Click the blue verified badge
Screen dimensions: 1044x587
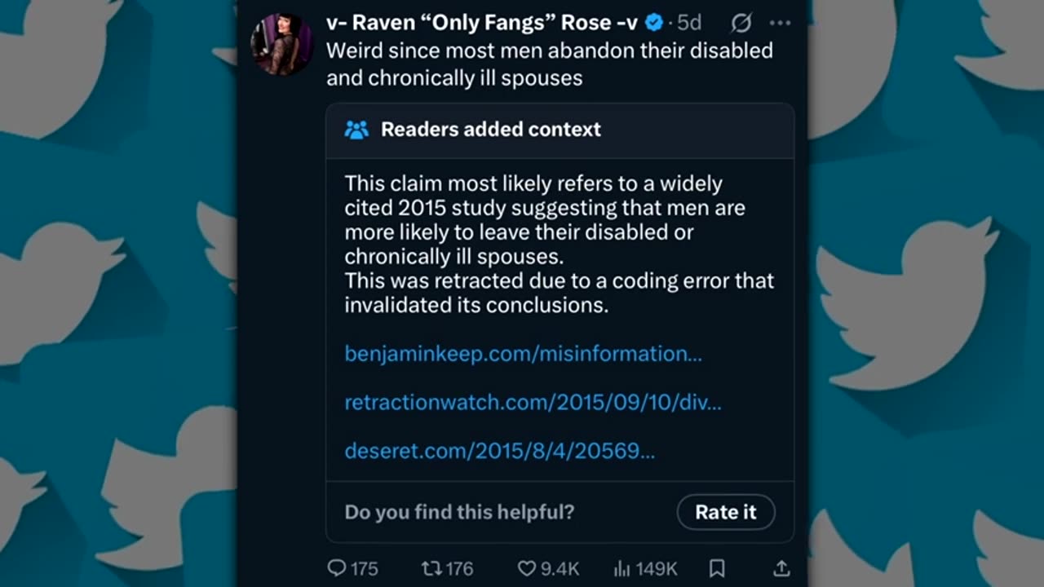click(654, 23)
